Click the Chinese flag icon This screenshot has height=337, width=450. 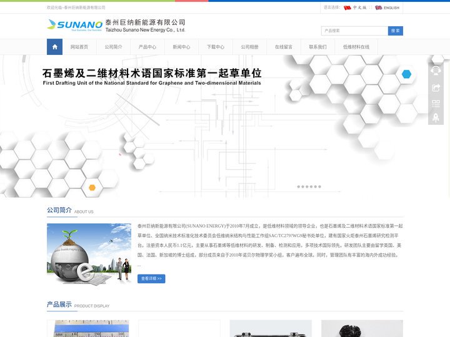(347, 7)
